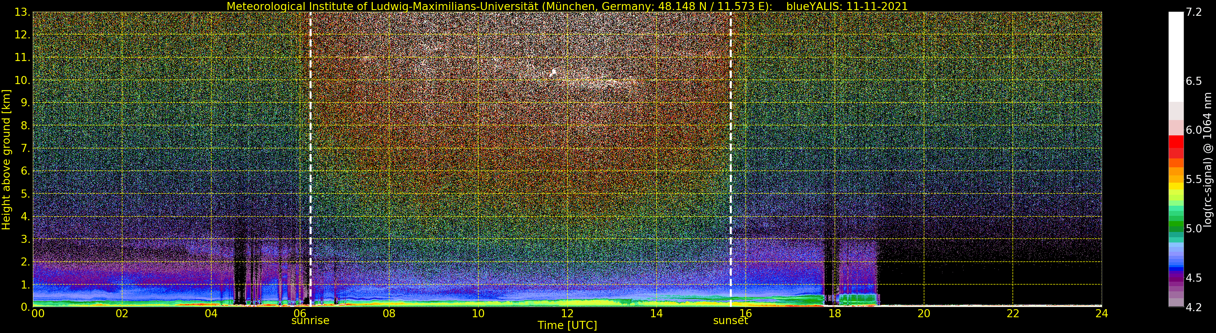Select the "04" time tick label
The height and width of the screenshot is (333, 1216).
(x=211, y=314)
